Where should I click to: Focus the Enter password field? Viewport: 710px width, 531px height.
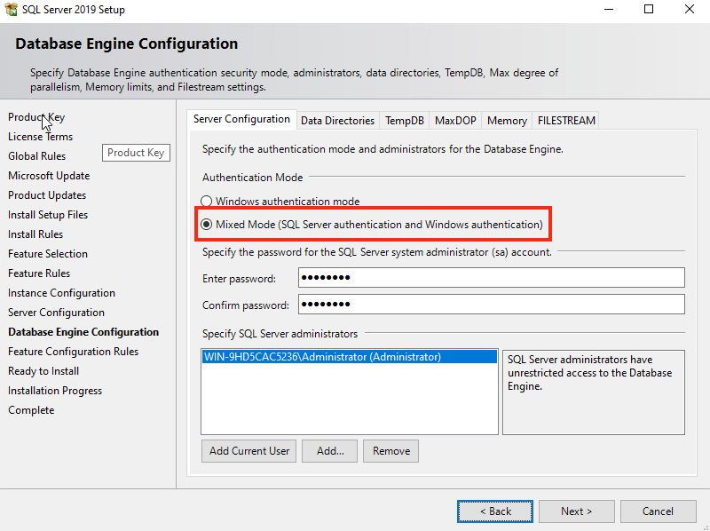tap(492, 277)
